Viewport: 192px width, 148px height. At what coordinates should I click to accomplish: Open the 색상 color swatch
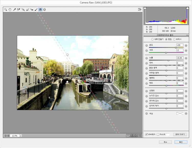point(180,113)
